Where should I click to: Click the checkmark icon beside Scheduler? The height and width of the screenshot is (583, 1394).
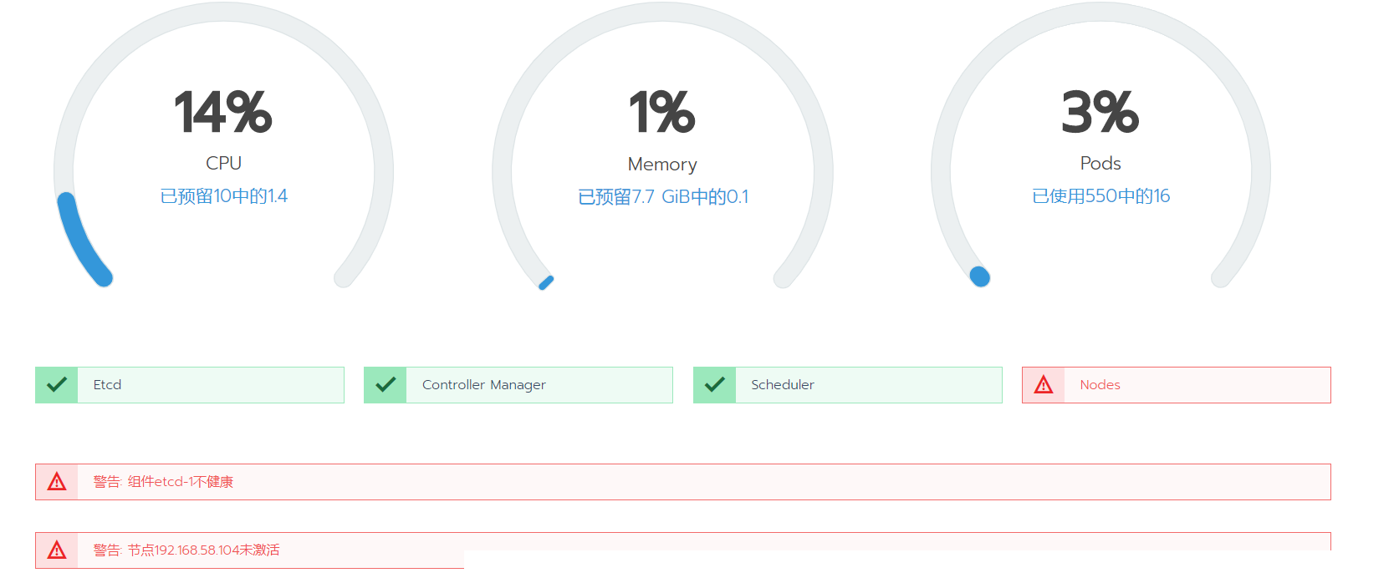point(715,385)
